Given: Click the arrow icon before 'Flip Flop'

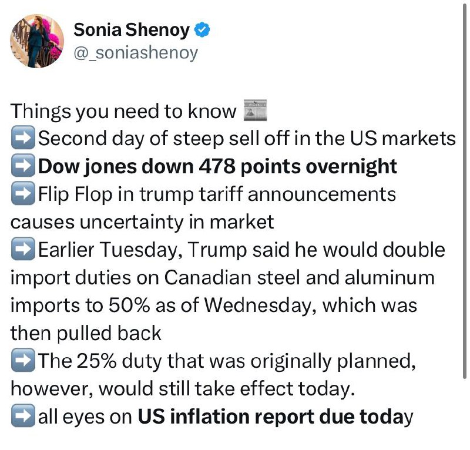Looking at the screenshot, I should click(23, 193).
